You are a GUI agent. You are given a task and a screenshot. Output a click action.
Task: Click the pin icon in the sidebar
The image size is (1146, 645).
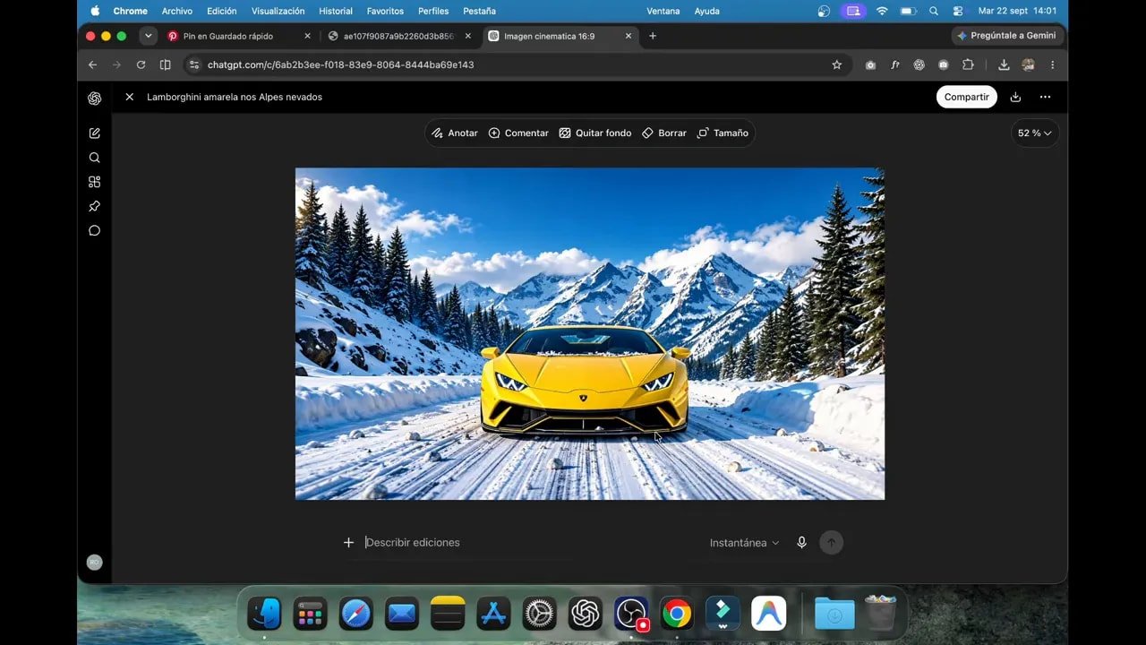(x=94, y=206)
